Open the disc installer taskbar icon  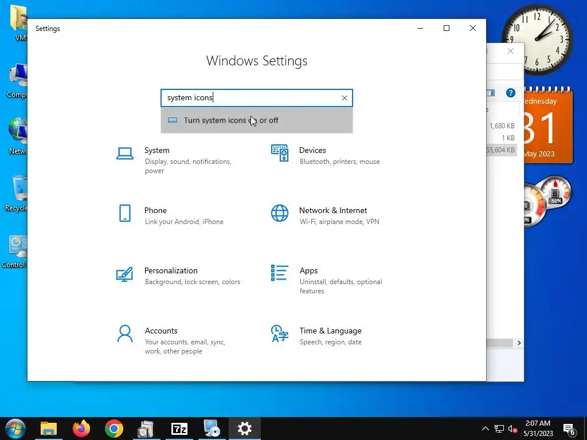212,429
